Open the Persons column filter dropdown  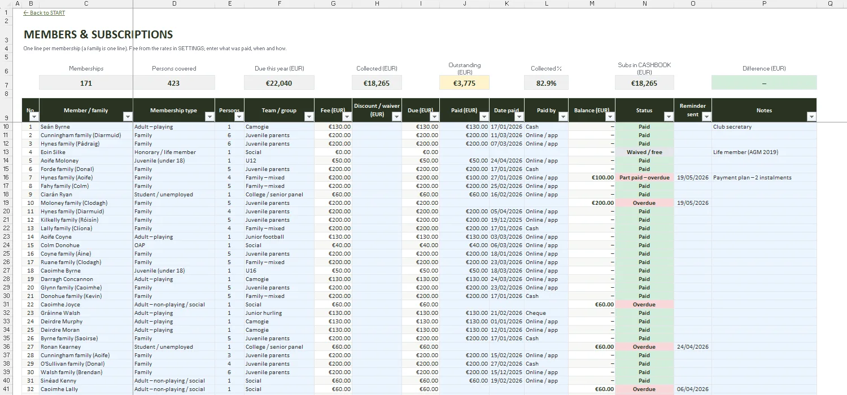coord(239,117)
